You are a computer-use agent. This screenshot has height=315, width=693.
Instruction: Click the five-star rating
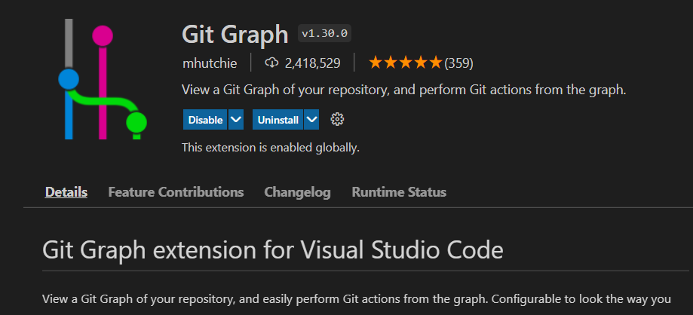(405, 63)
